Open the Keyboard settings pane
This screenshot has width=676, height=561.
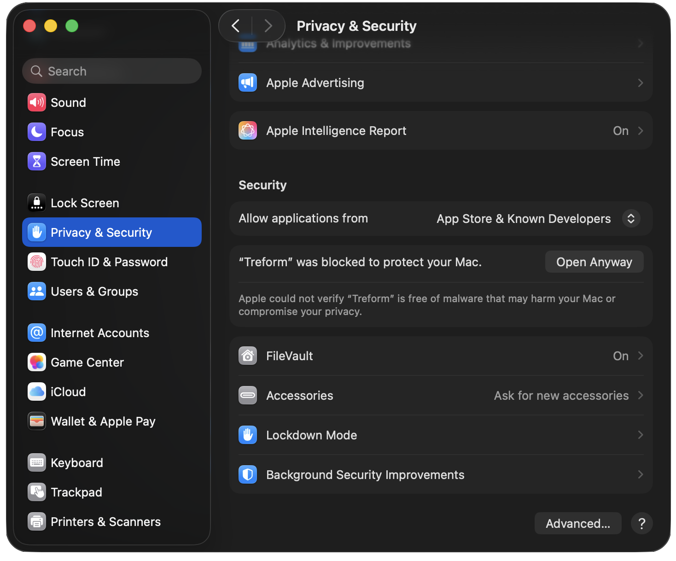click(x=112, y=462)
